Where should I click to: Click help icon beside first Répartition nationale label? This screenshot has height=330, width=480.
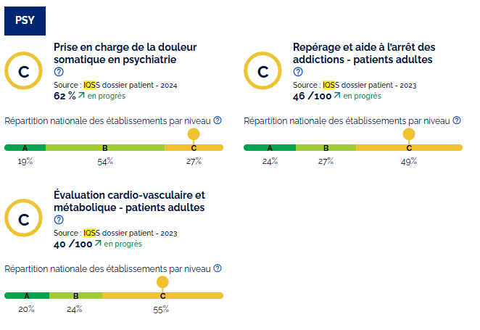[218, 120]
